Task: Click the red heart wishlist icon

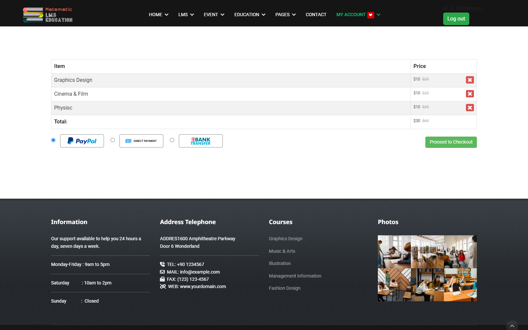Action: 371,15
